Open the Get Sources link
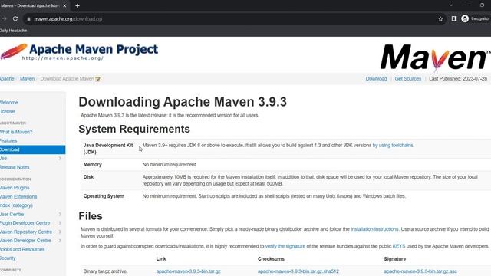491x276 pixels. (x=407, y=78)
